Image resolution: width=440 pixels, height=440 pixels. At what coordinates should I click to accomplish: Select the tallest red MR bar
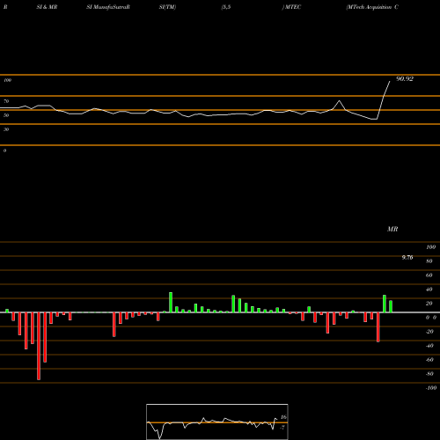click(39, 346)
